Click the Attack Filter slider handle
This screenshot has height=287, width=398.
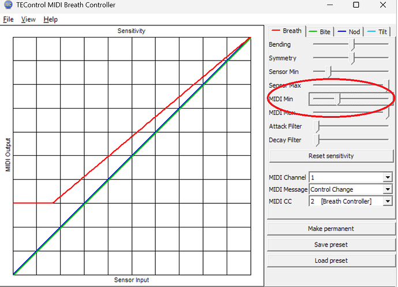(316, 126)
